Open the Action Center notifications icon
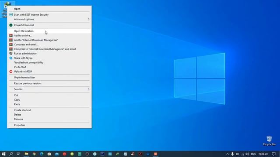 (x=273, y=154)
